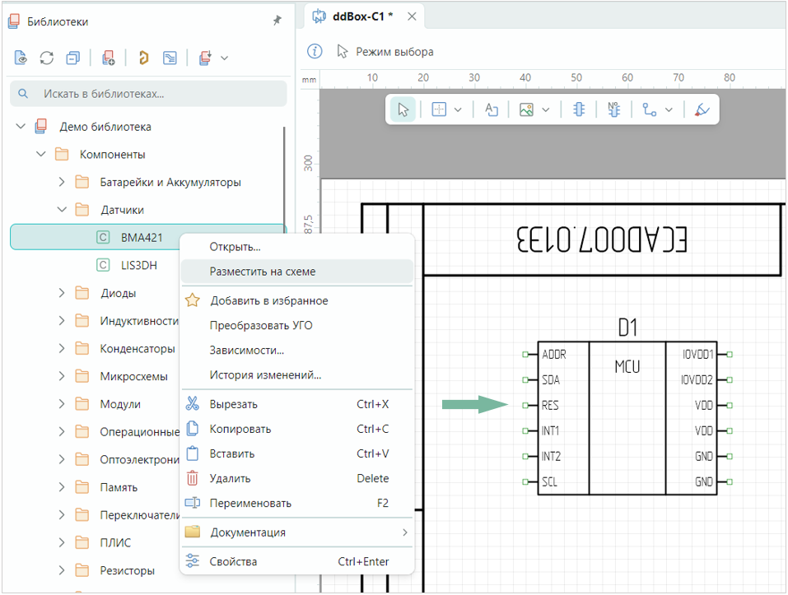The height and width of the screenshot is (595, 788).
Task: Click Свойства in the context menu
Action: (x=233, y=561)
